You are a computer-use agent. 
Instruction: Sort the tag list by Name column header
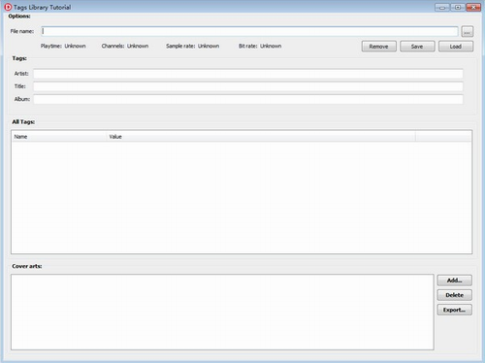click(59, 137)
